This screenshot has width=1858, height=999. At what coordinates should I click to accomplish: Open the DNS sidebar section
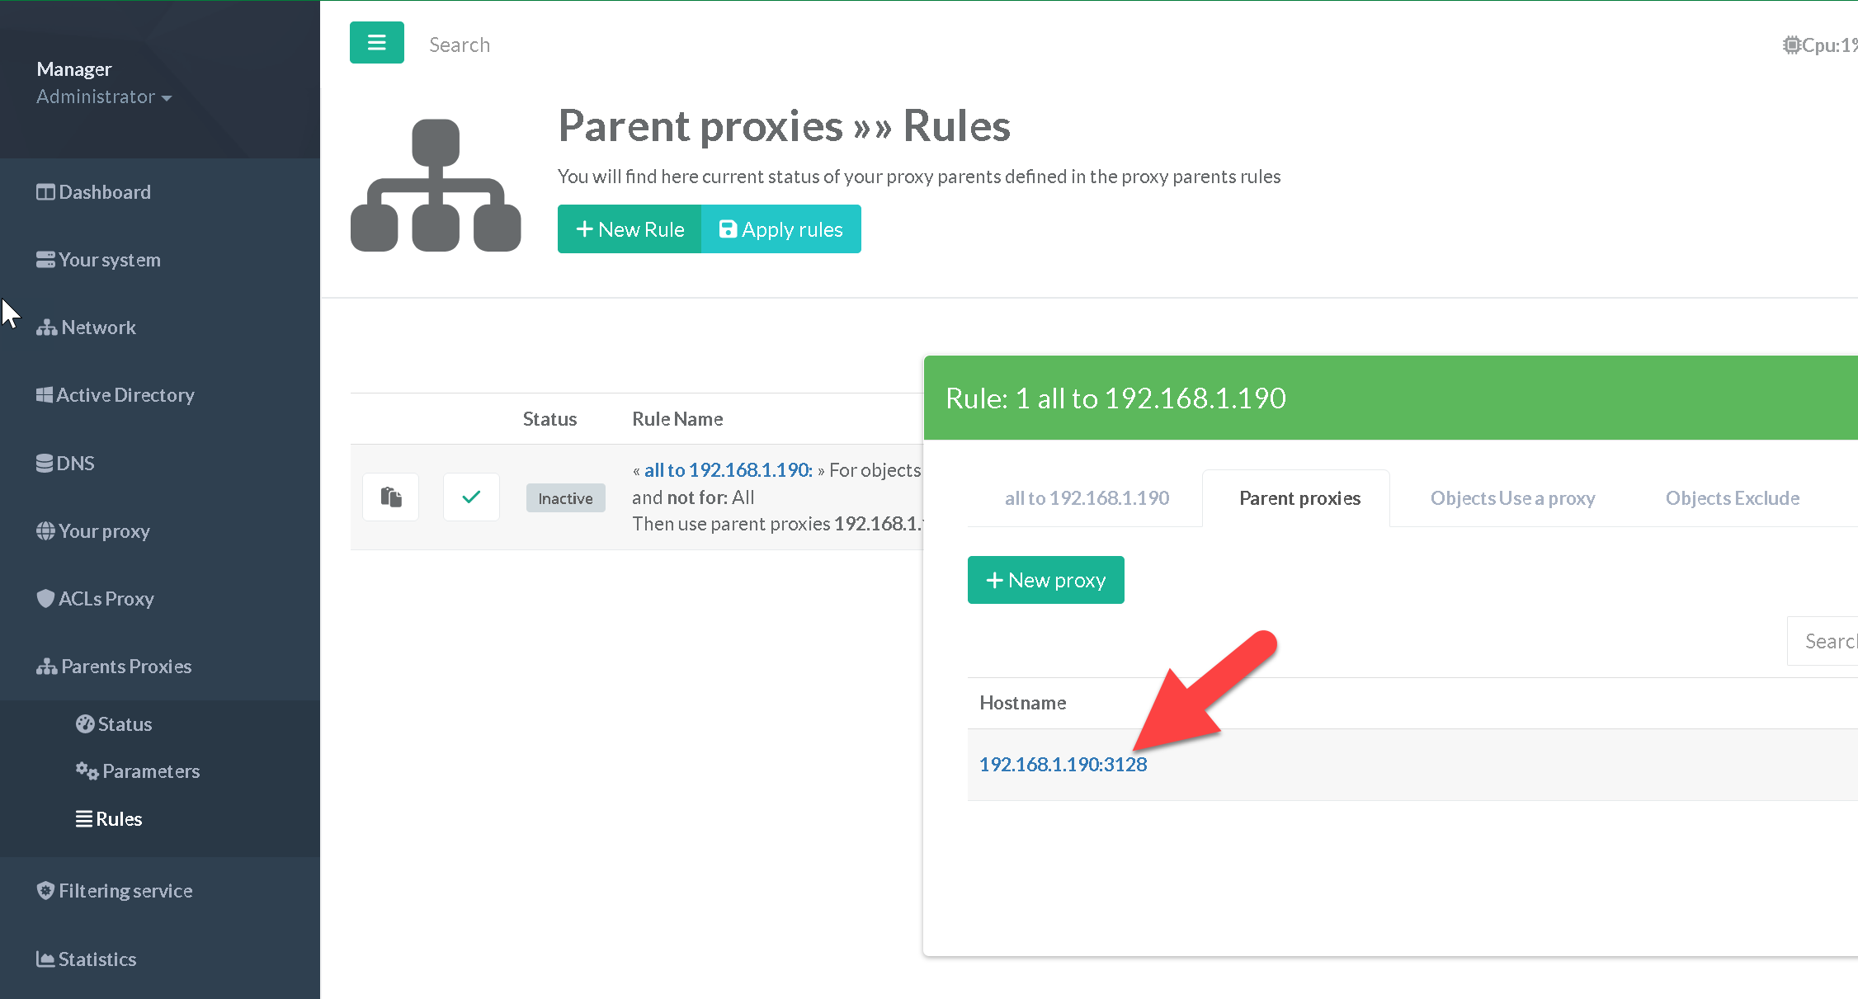click(66, 464)
